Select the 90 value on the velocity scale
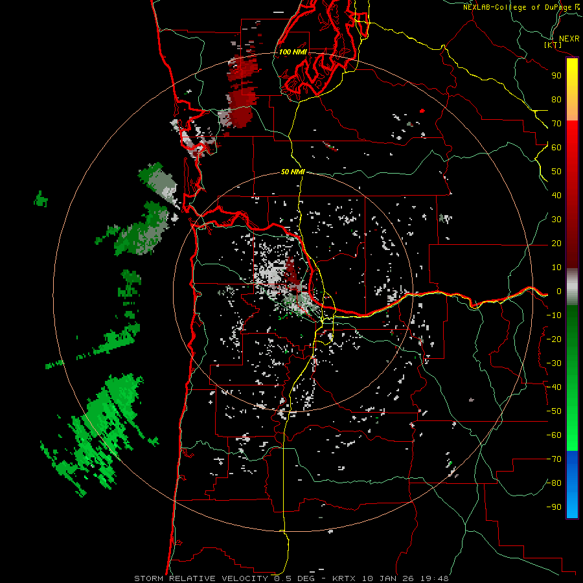The width and height of the screenshot is (583, 583). pos(556,76)
